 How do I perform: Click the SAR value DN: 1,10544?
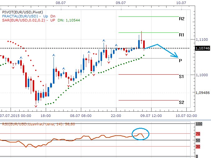tap(69, 20)
